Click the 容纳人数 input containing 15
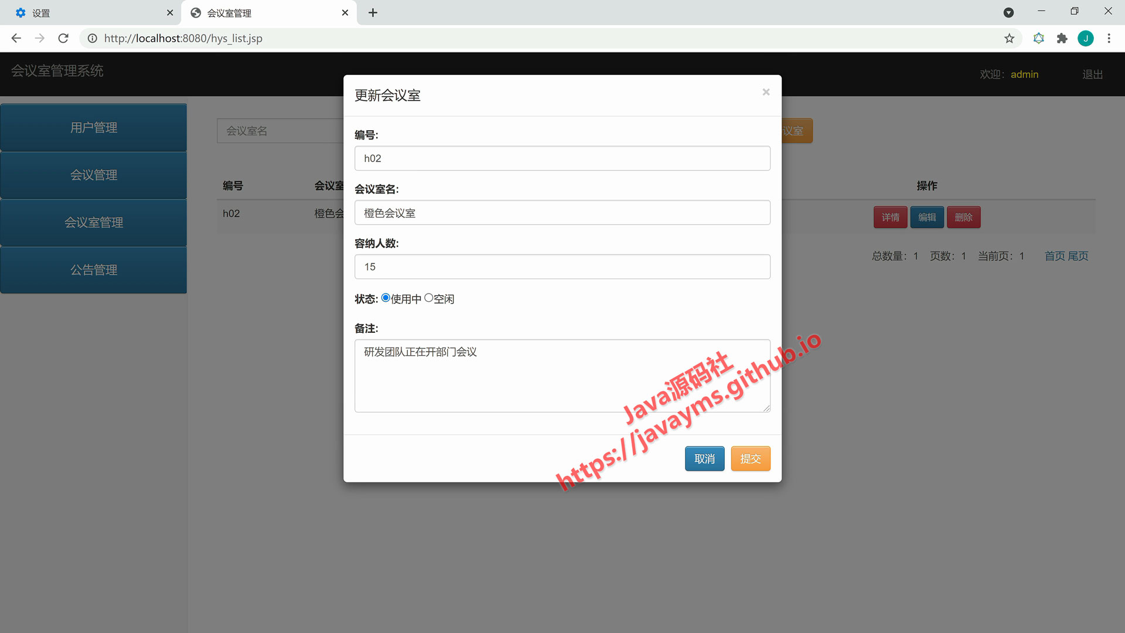Screen dimensions: 1125x633 562,267
